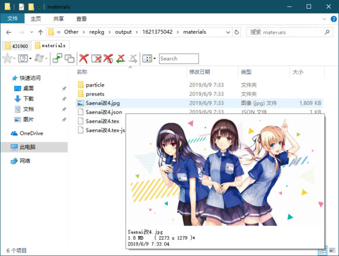
Task: Click the open-in-new-window toolbar icon
Action: pyautogui.click(x=57, y=58)
